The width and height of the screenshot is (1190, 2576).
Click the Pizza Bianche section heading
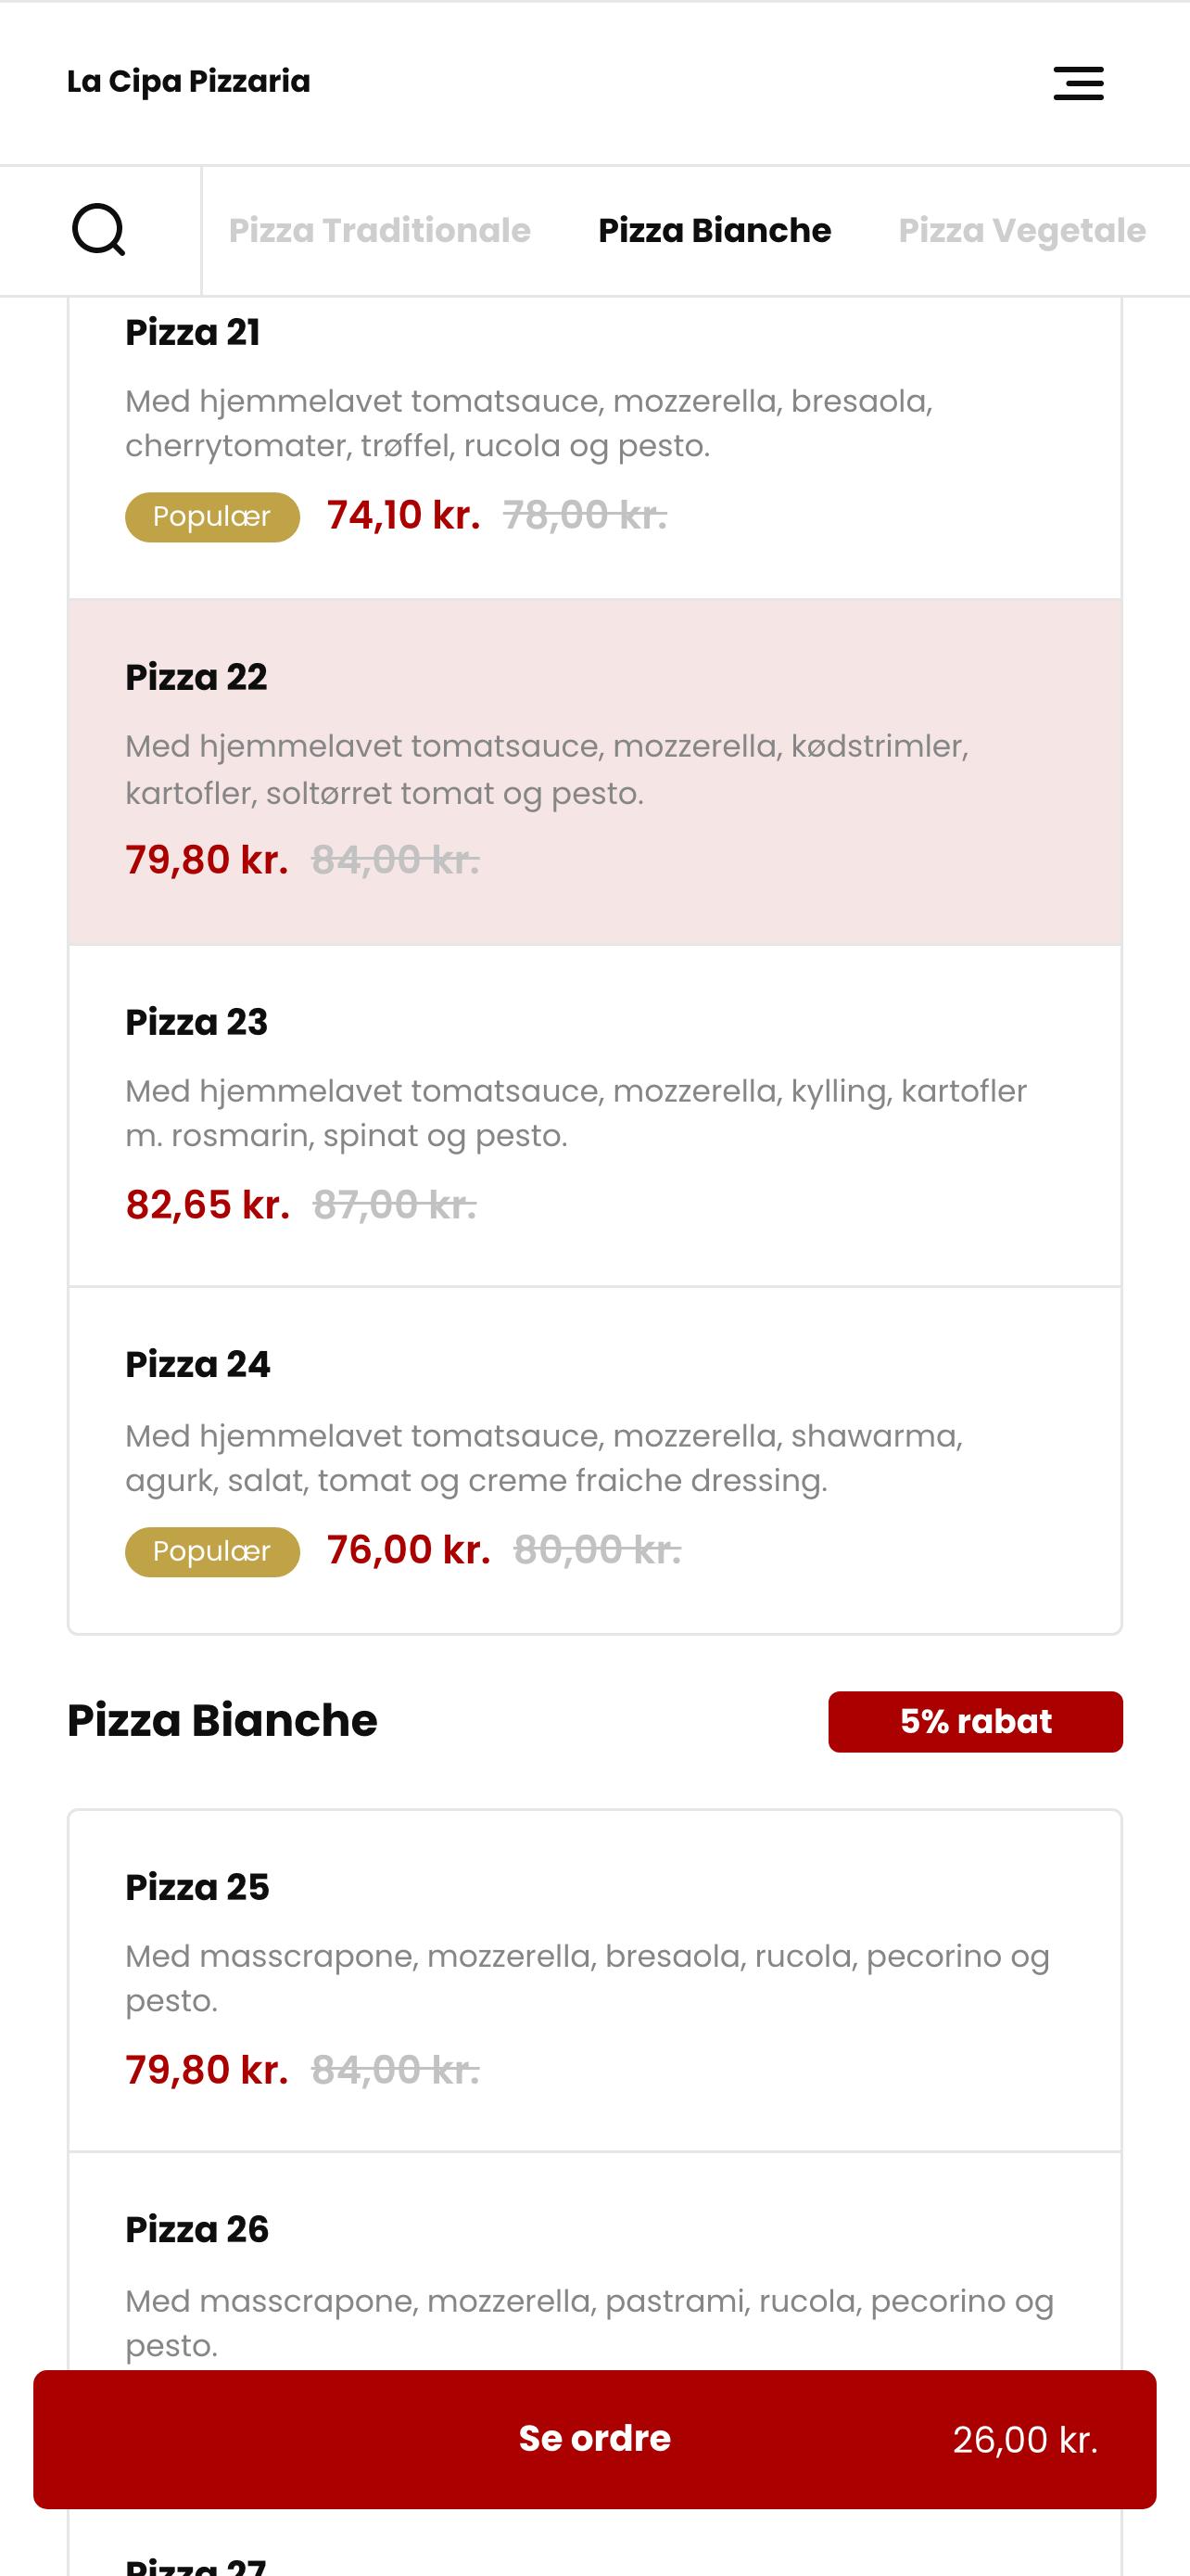coord(222,1720)
